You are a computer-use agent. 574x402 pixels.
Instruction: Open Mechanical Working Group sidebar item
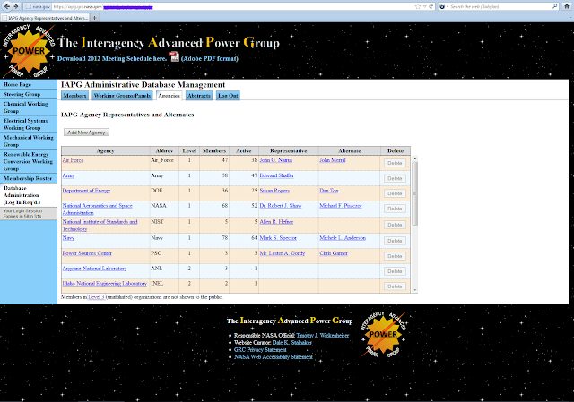29,141
